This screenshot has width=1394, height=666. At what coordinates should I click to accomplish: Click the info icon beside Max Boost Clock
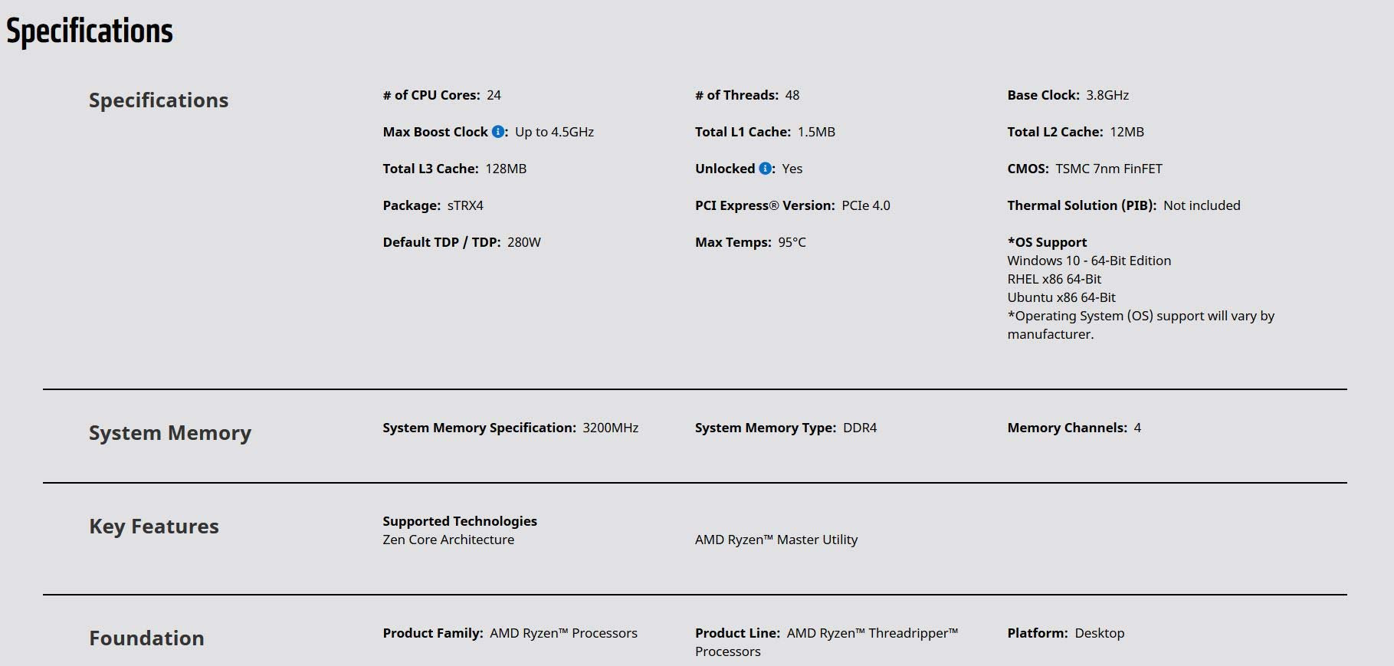498,132
